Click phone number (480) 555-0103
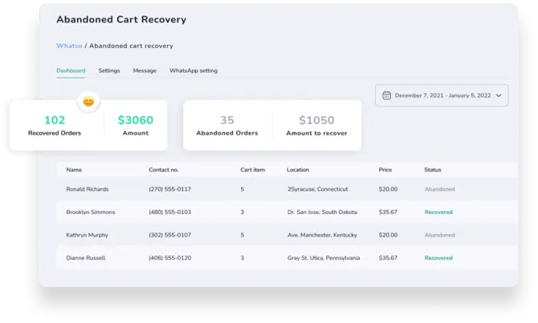This screenshot has width=538, height=323. click(170, 212)
